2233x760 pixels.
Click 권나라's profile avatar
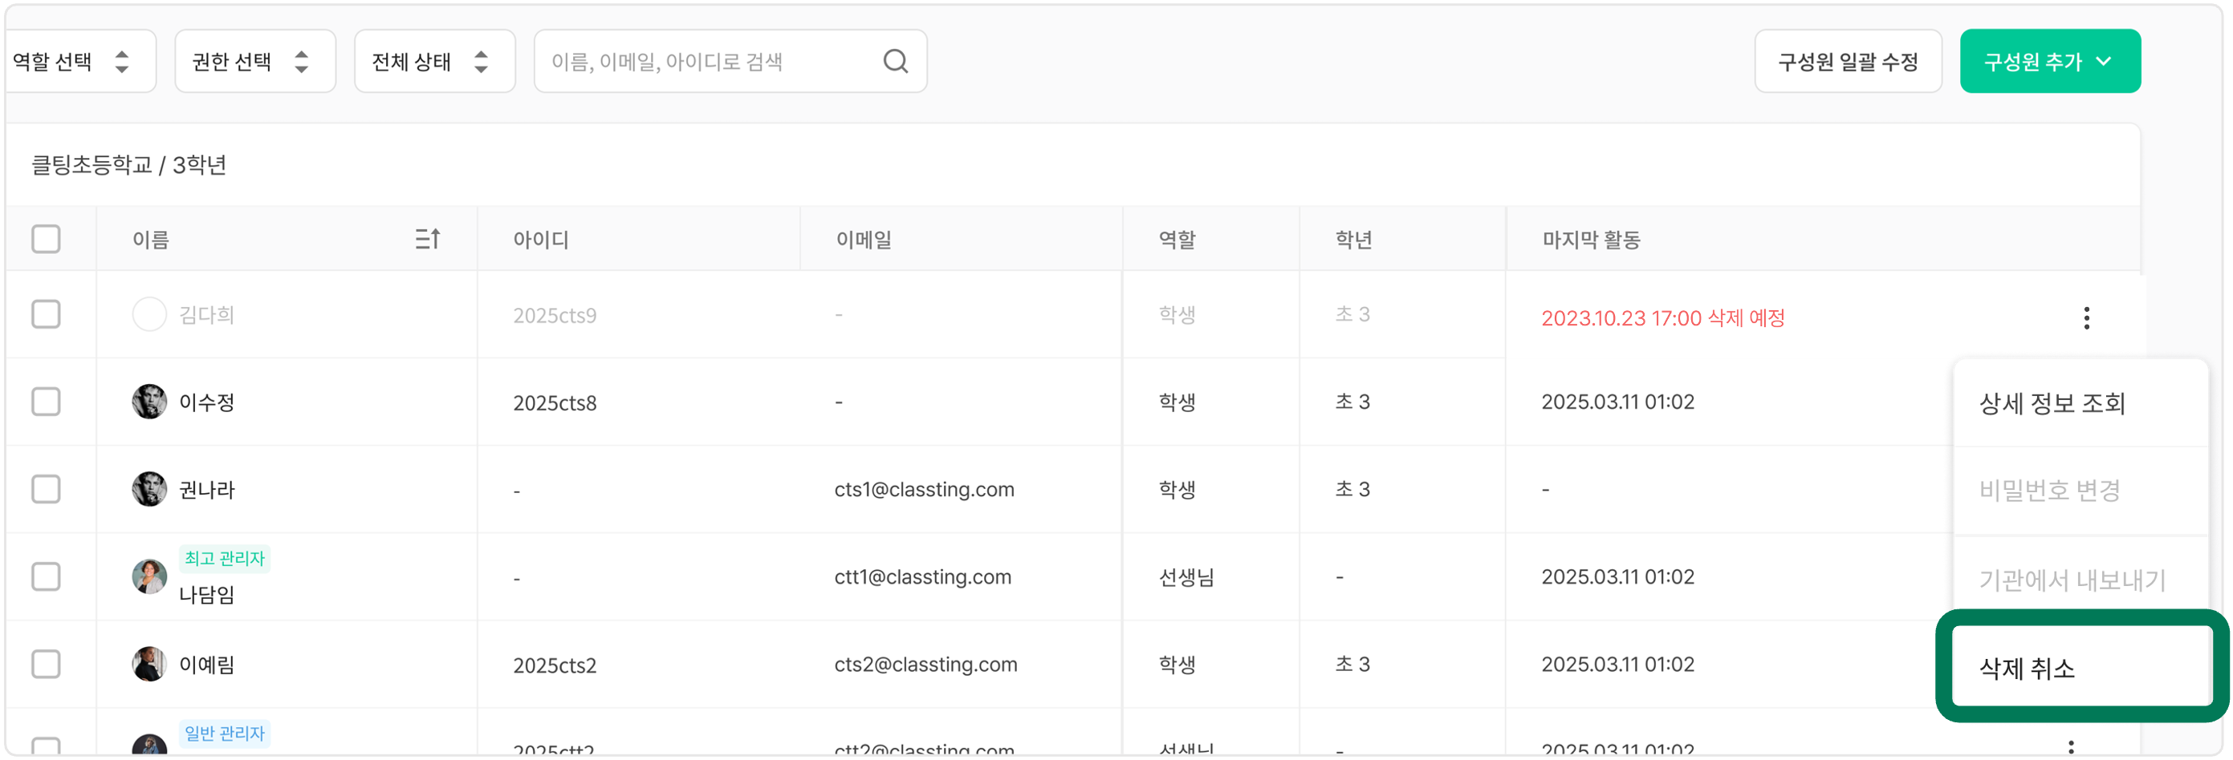click(x=149, y=489)
